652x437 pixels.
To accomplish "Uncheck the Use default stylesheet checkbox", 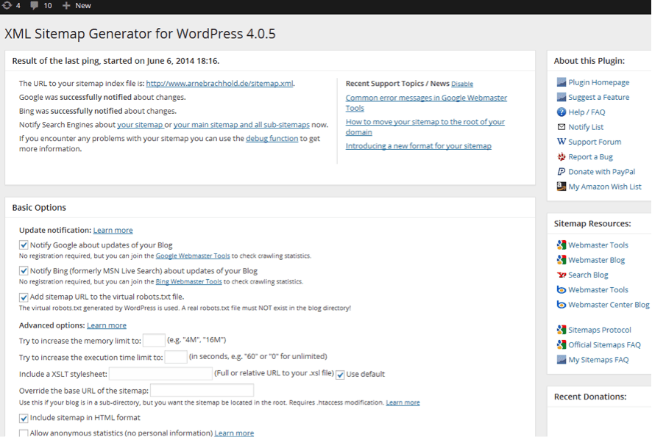I will 340,375.
